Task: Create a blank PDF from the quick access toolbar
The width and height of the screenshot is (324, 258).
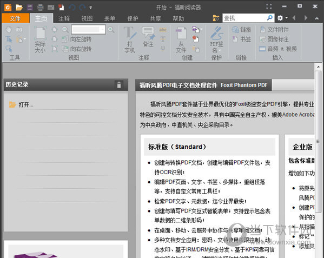Action: pos(61,8)
